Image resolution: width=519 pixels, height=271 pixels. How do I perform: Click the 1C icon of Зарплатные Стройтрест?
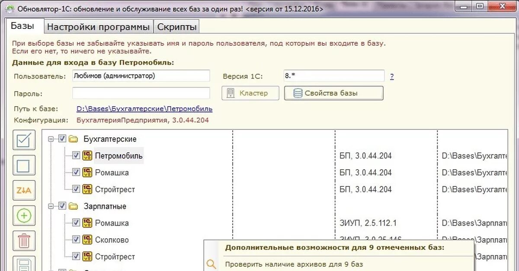point(87,256)
